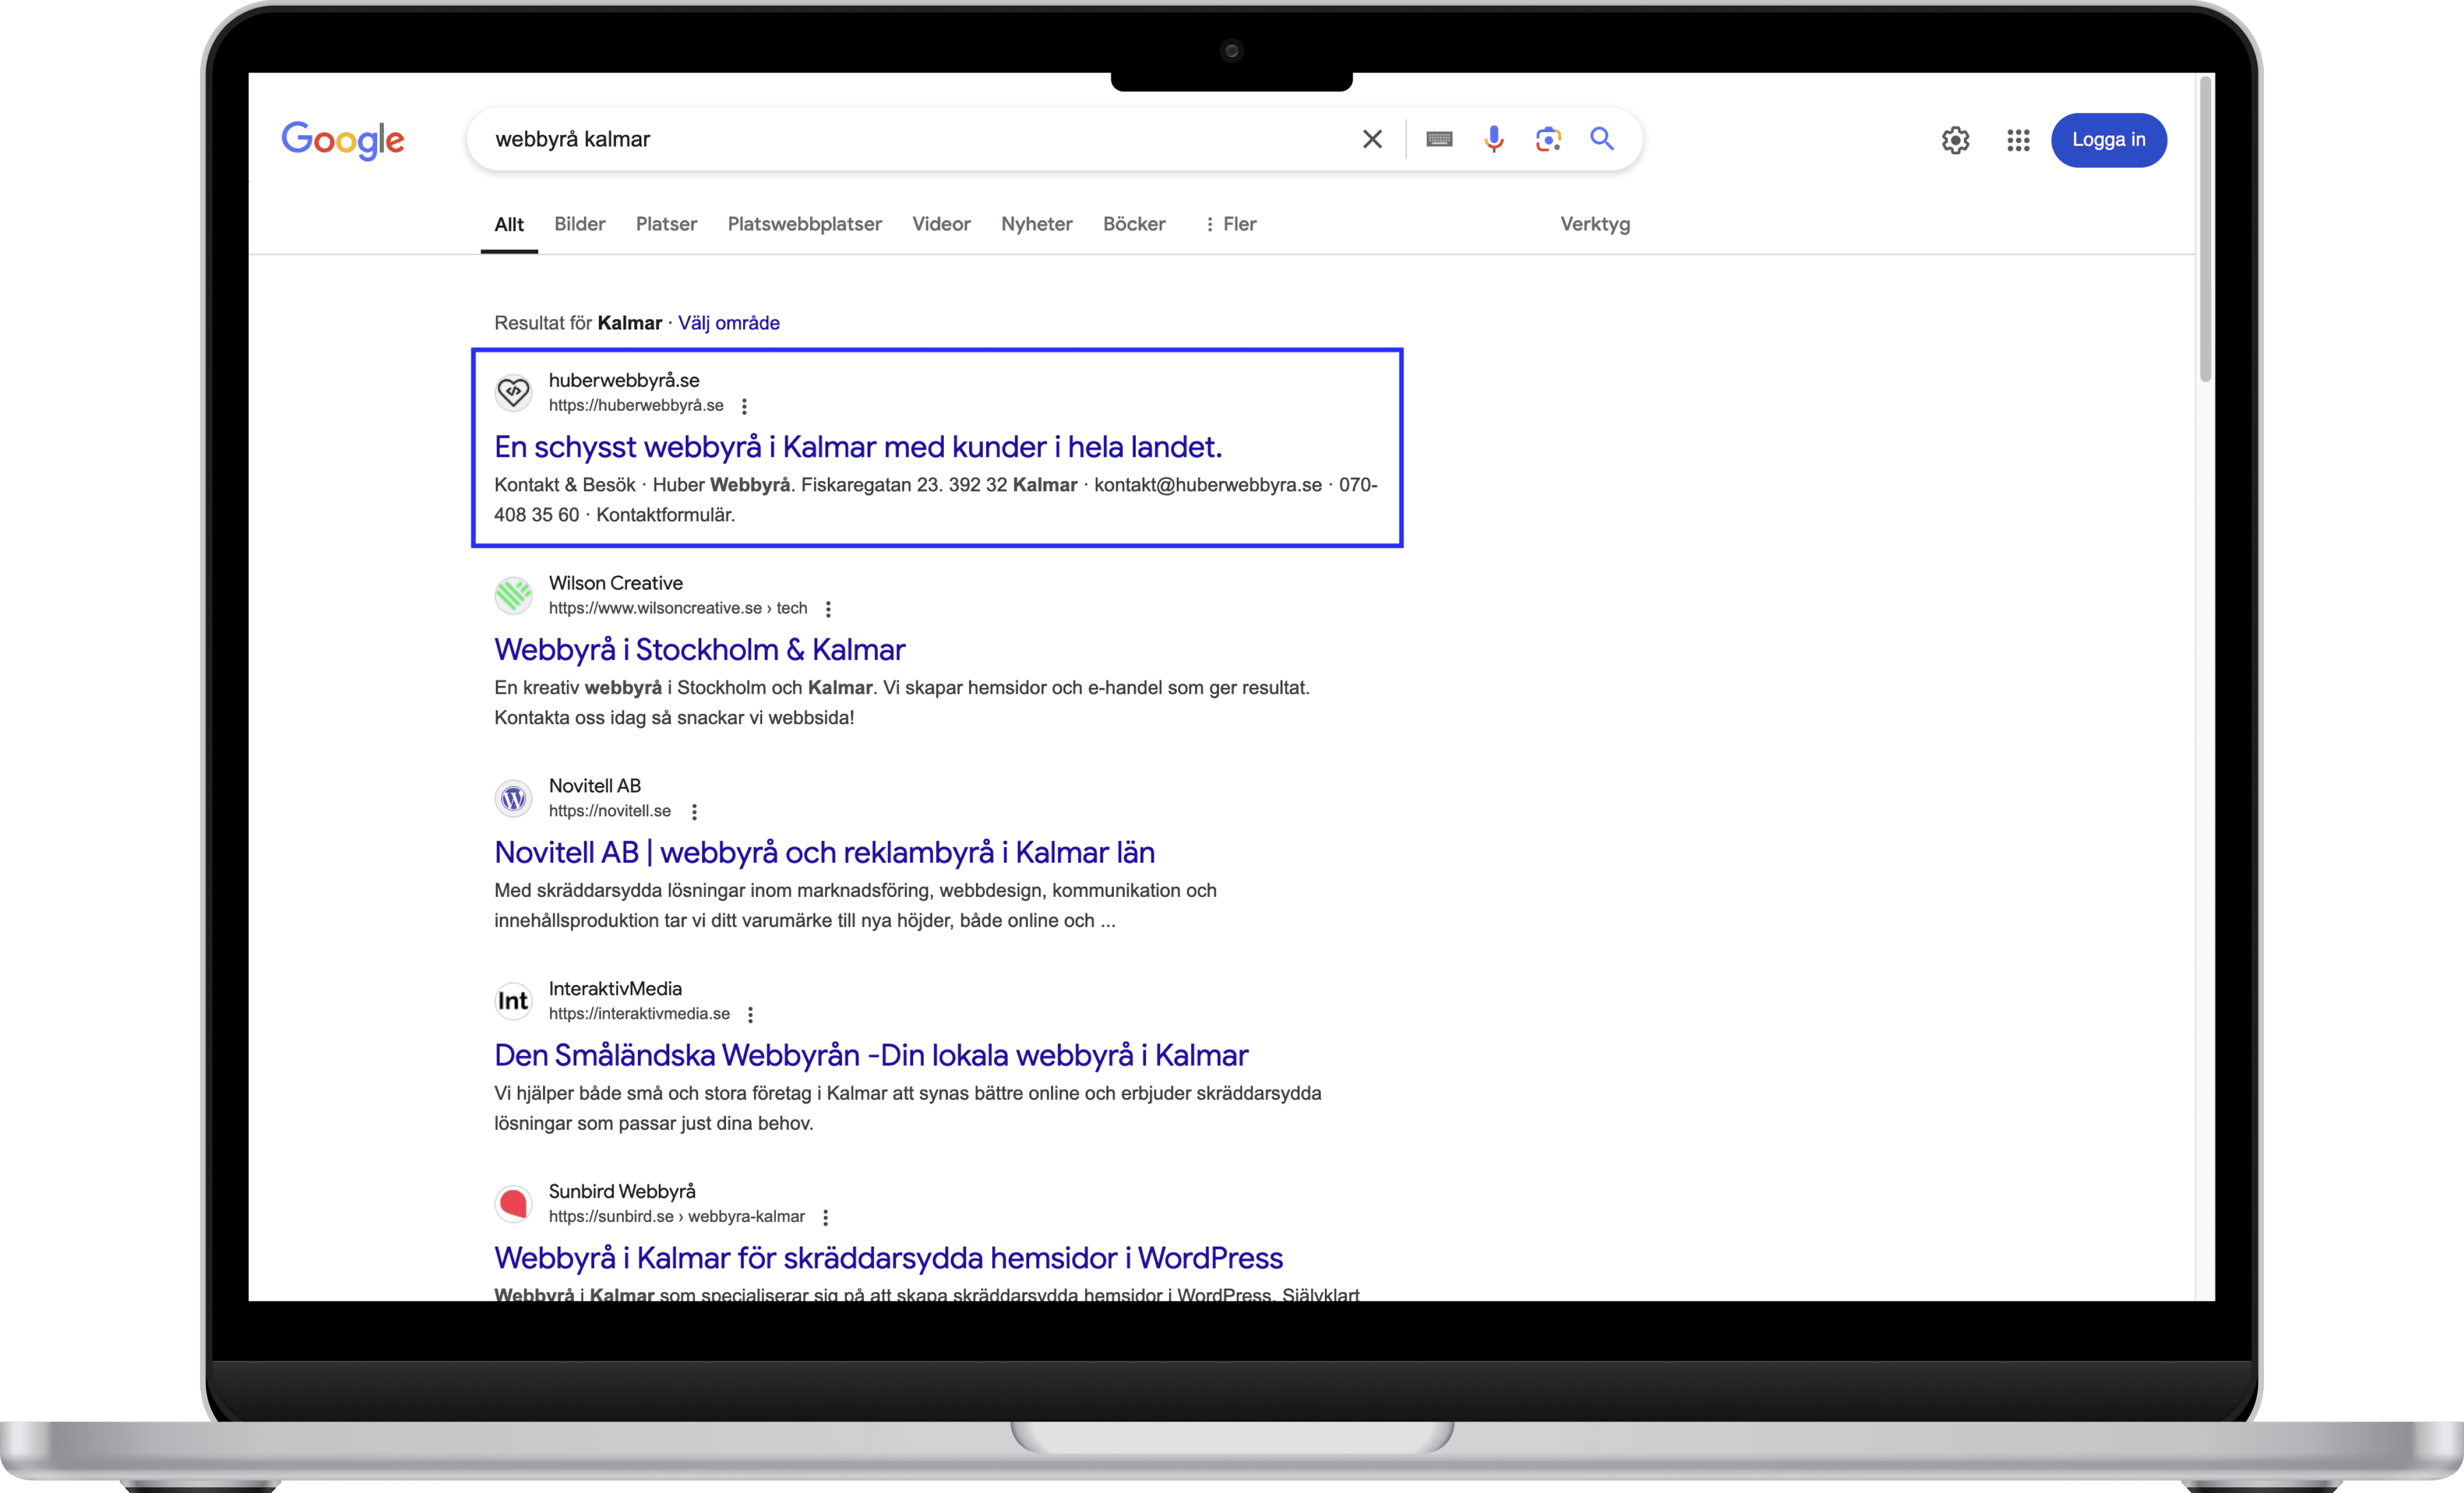Open result Webbyrå i Stockholm & Kalmar

tap(700, 650)
